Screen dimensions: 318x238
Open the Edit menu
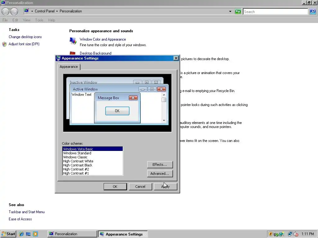(x=15, y=20)
